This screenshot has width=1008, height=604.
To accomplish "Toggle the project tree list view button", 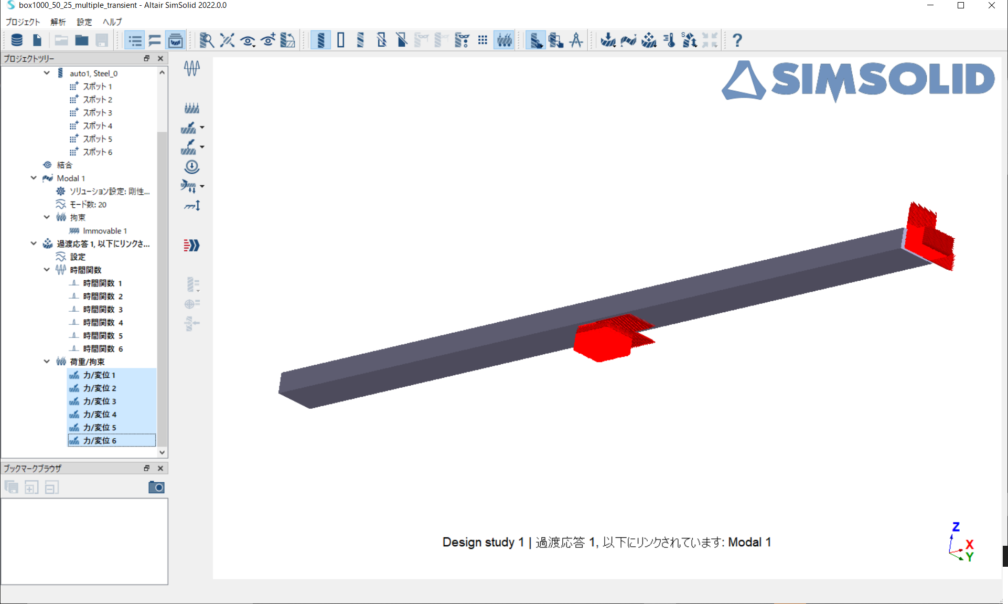I will [x=135, y=40].
